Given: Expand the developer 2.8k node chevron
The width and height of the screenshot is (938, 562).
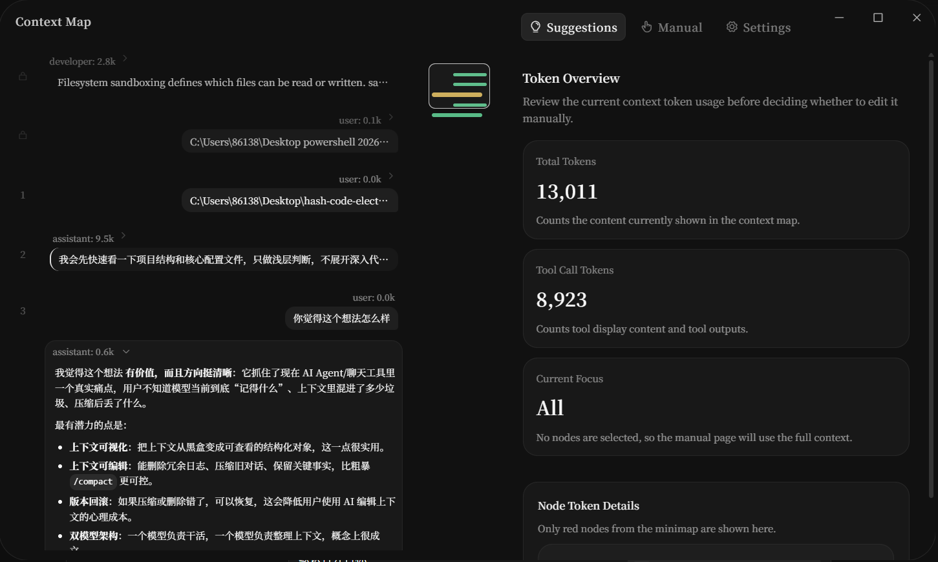Looking at the screenshot, I should point(125,58).
